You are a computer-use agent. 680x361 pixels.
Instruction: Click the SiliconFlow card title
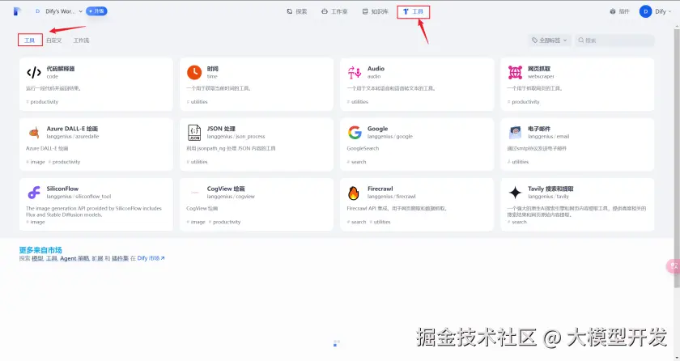tap(62, 189)
